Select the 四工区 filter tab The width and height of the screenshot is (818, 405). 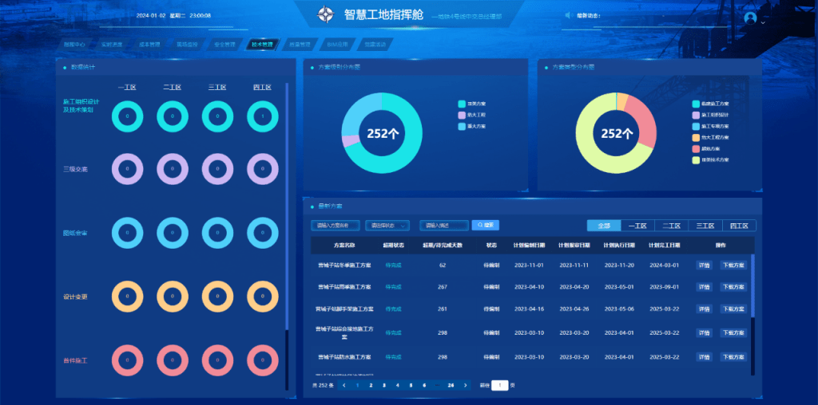pos(739,226)
